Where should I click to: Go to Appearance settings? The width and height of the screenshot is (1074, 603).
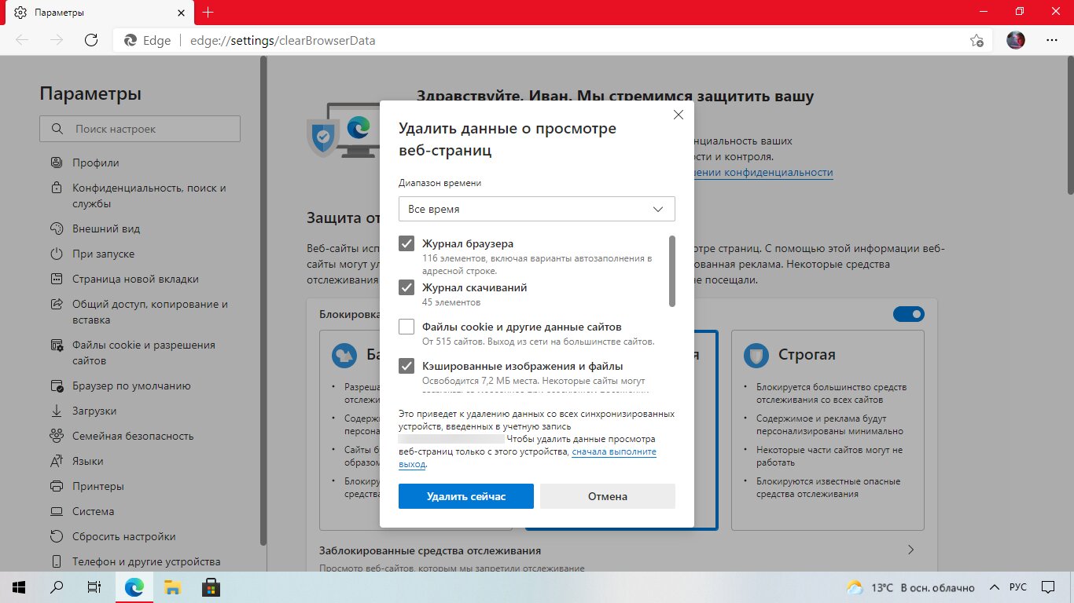click(106, 228)
